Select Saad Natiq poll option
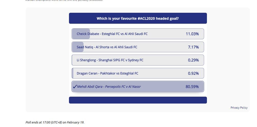The height and width of the screenshot is (127, 257). (x=107, y=47)
